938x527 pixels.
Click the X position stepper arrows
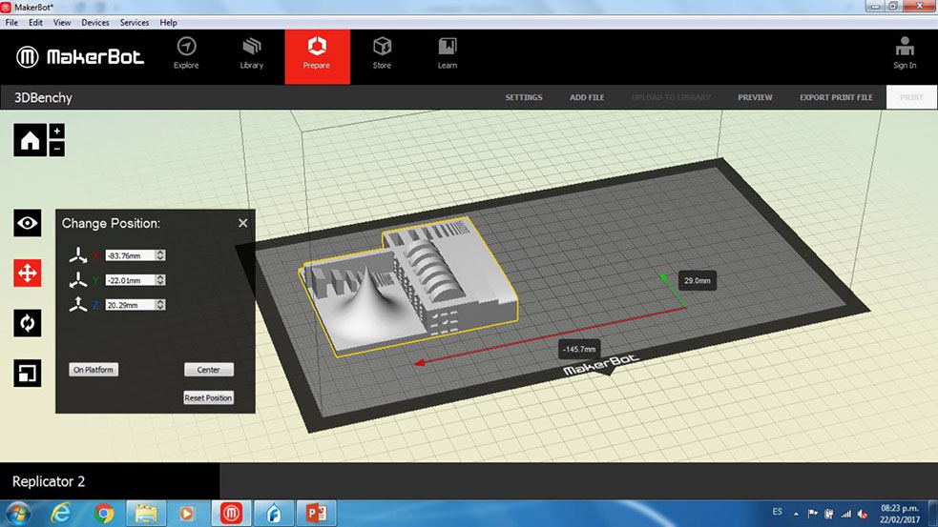[160, 255]
